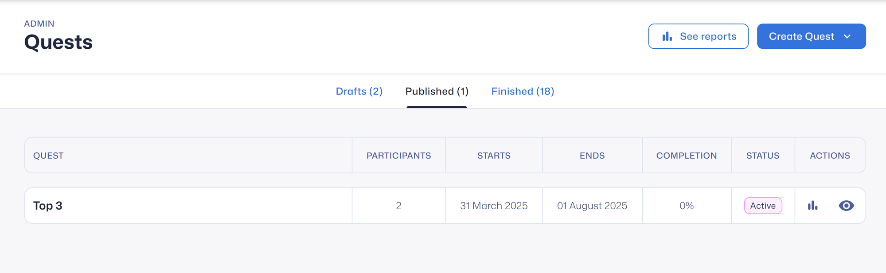This screenshot has height=273, width=886.
Task: Click the Create Quest button
Action: [801, 36]
